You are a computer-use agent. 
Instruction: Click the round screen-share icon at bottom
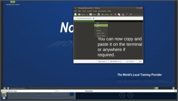point(130,95)
